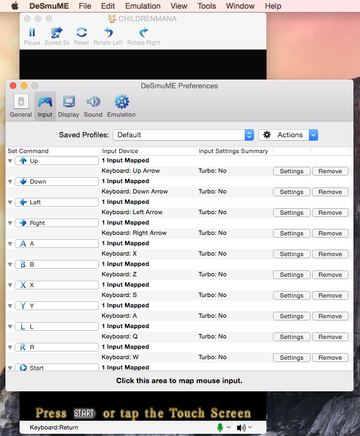Open the Edit menu
The width and height of the screenshot is (360, 436).
pyautogui.click(x=108, y=6)
